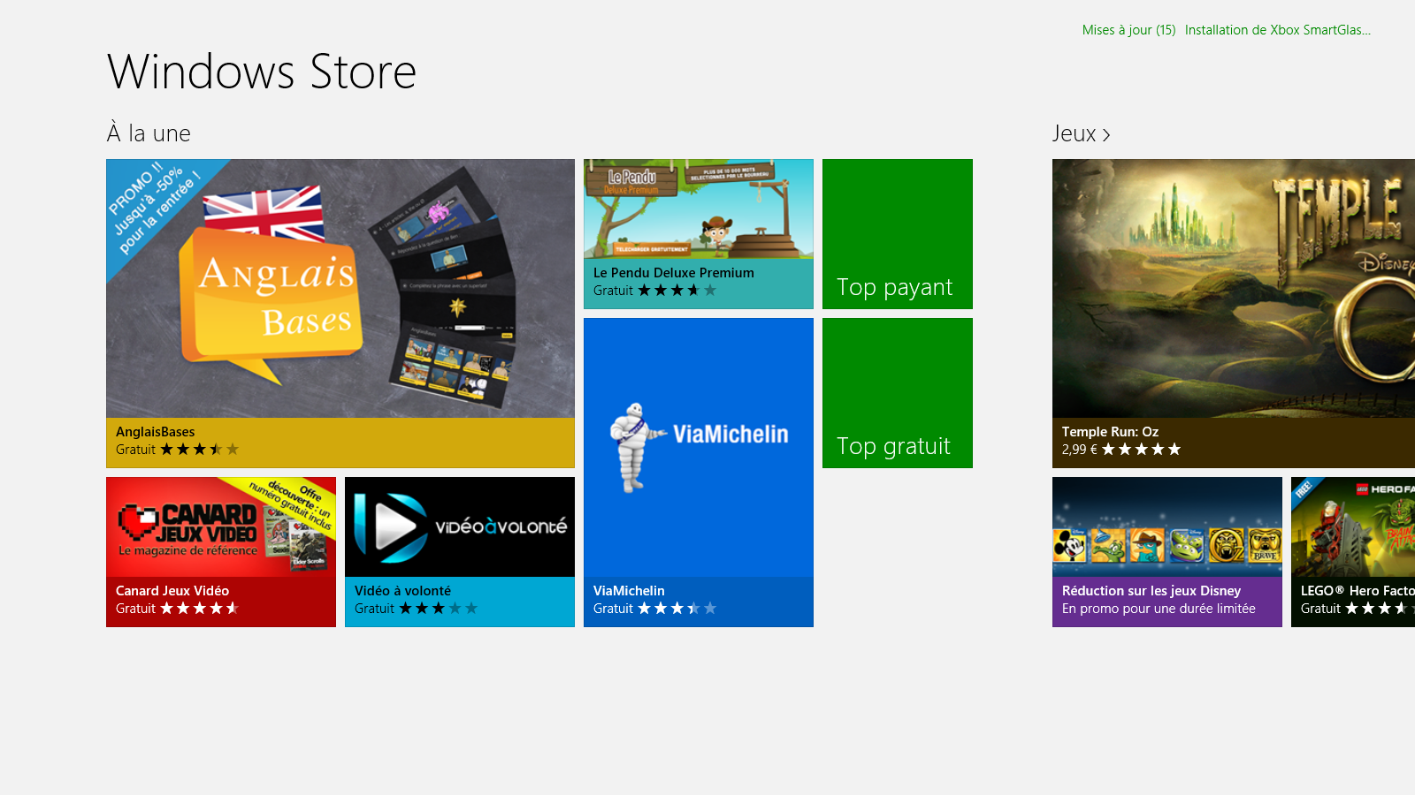Image resolution: width=1415 pixels, height=795 pixels.
Task: Open the ViaMichelin app tile
Action: pyautogui.click(x=699, y=473)
